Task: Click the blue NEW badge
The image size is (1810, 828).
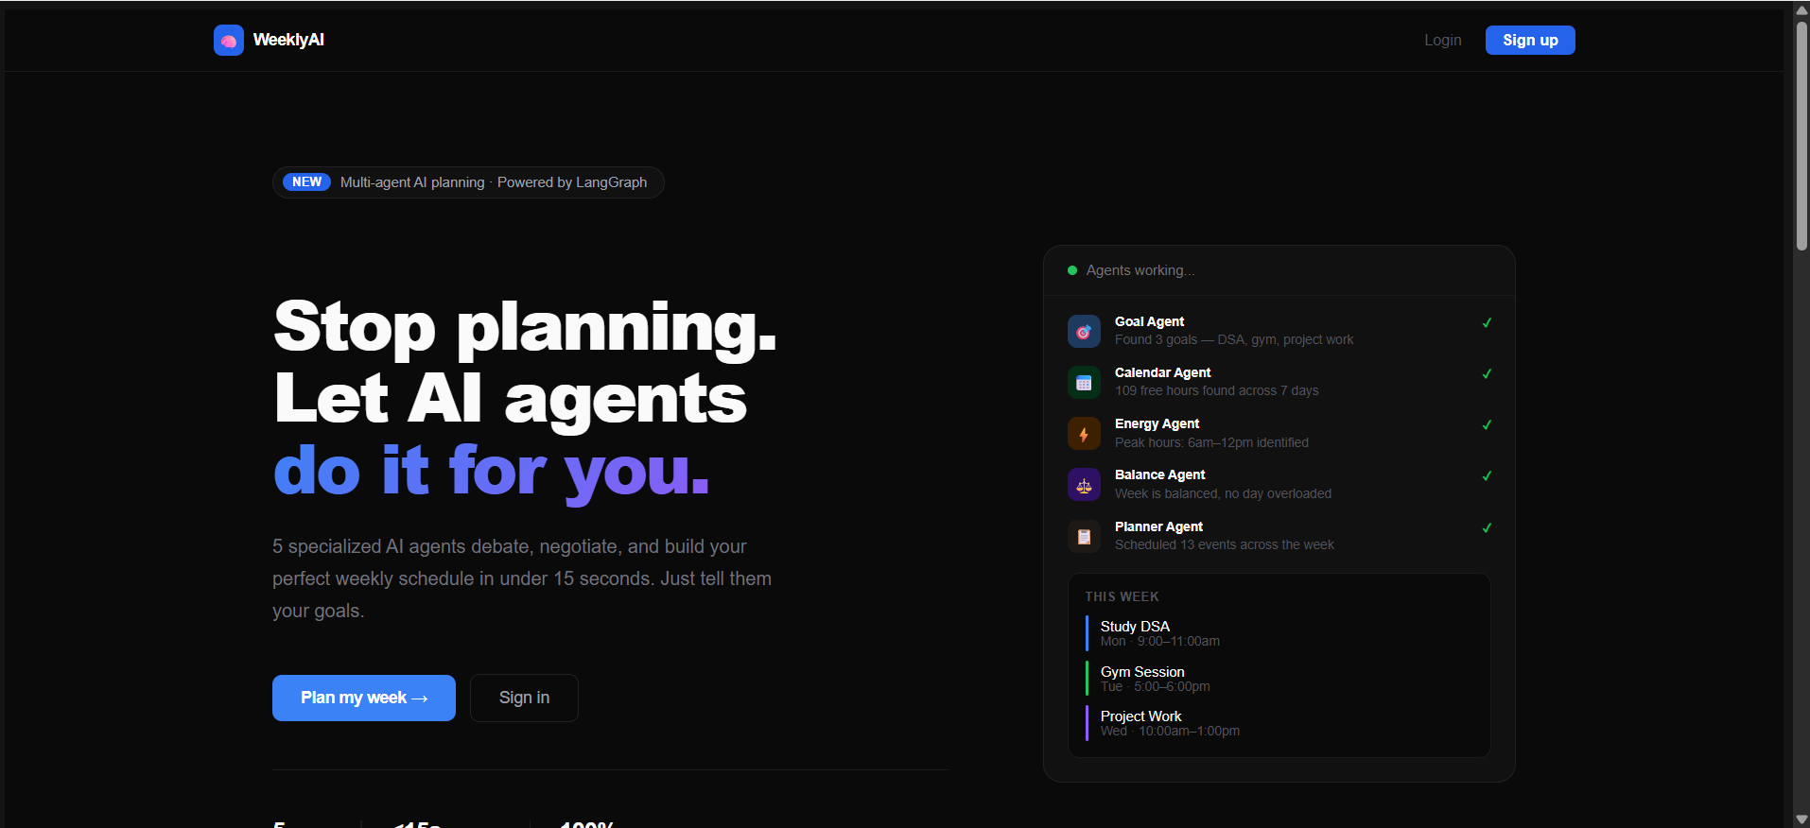Action: point(306,182)
